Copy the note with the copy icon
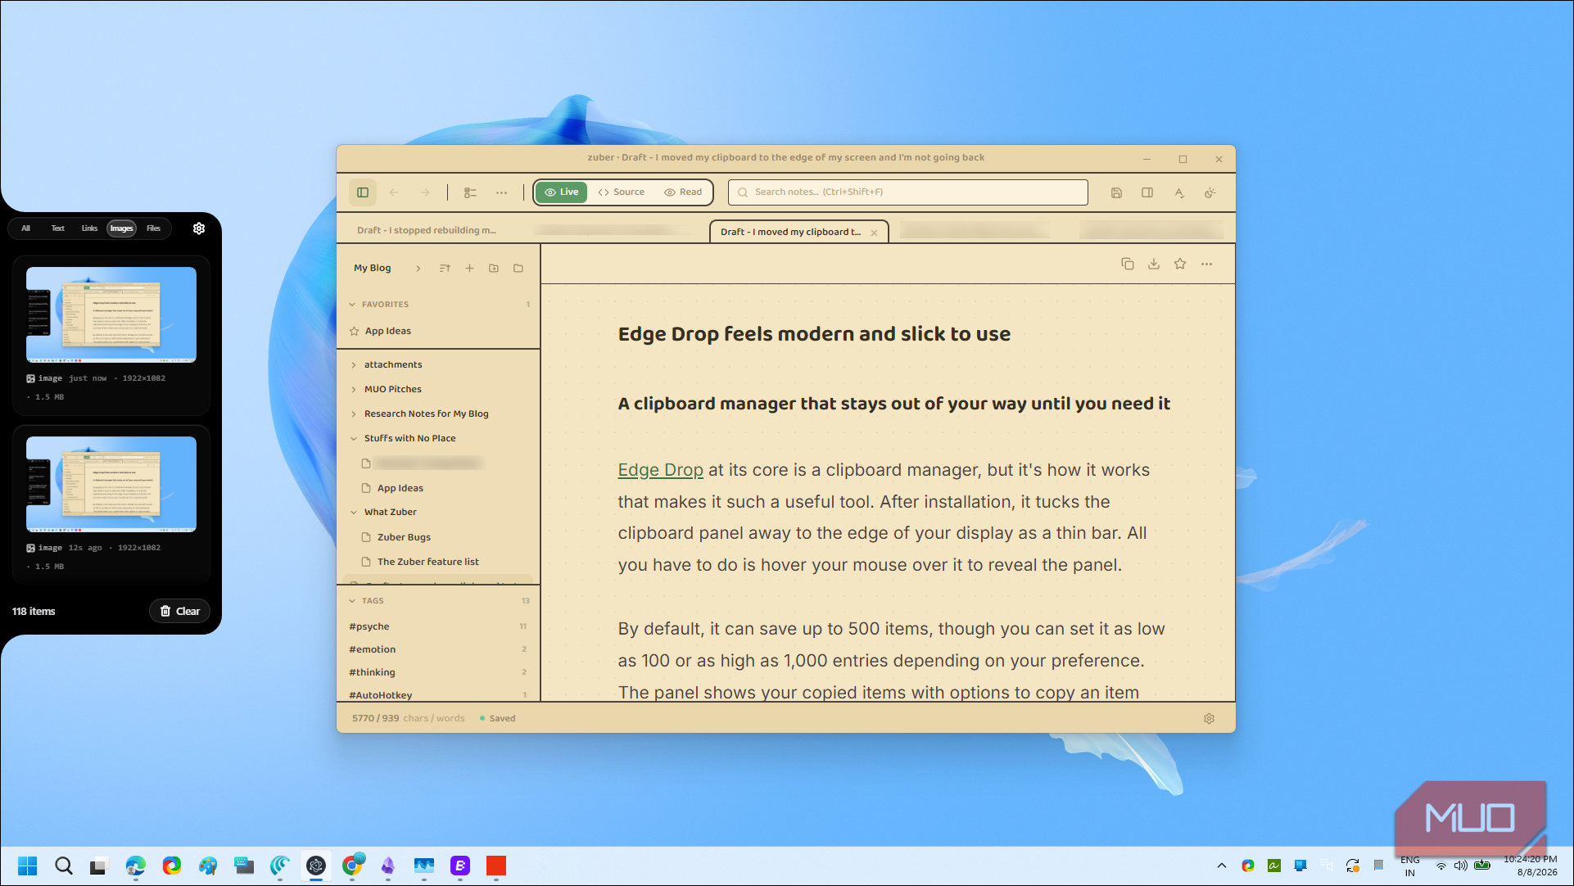 pyautogui.click(x=1128, y=264)
